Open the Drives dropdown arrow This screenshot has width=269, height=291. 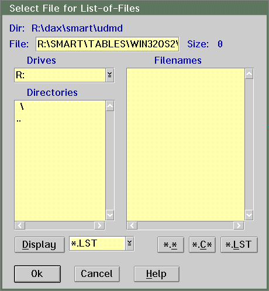tap(110, 75)
